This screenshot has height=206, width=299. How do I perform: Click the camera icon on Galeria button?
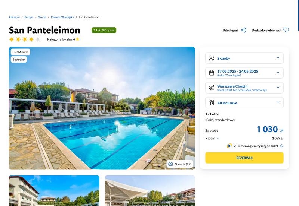coord(170,164)
